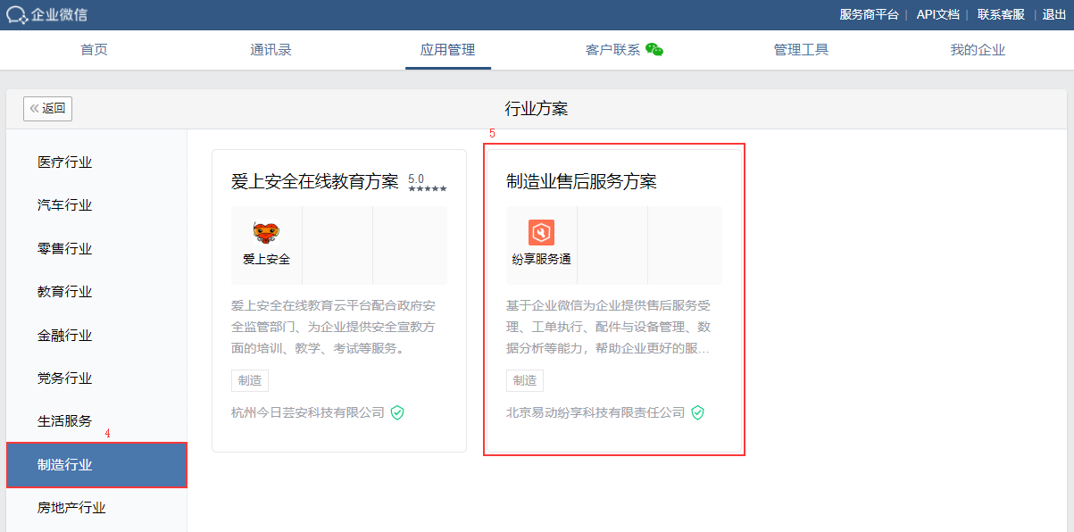Select the highlighted 制造行业 item

(x=96, y=465)
